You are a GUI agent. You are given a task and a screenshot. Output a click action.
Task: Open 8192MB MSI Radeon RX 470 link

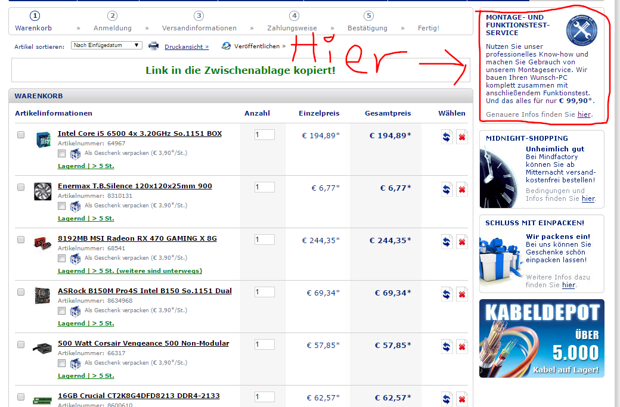[x=137, y=238]
